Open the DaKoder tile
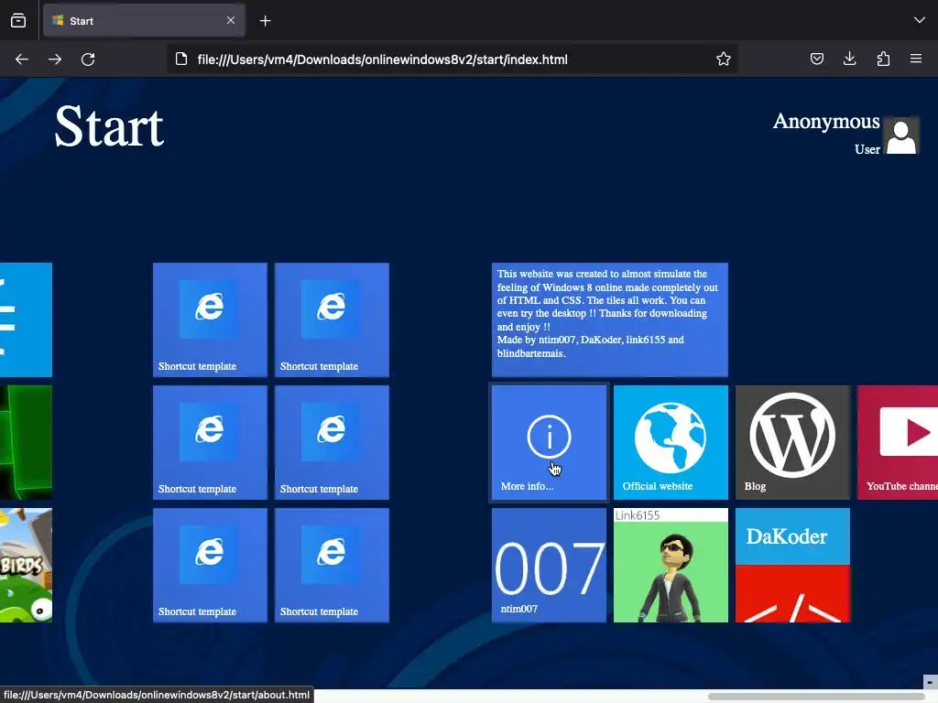Viewport: 938px width, 703px height. 792,565
